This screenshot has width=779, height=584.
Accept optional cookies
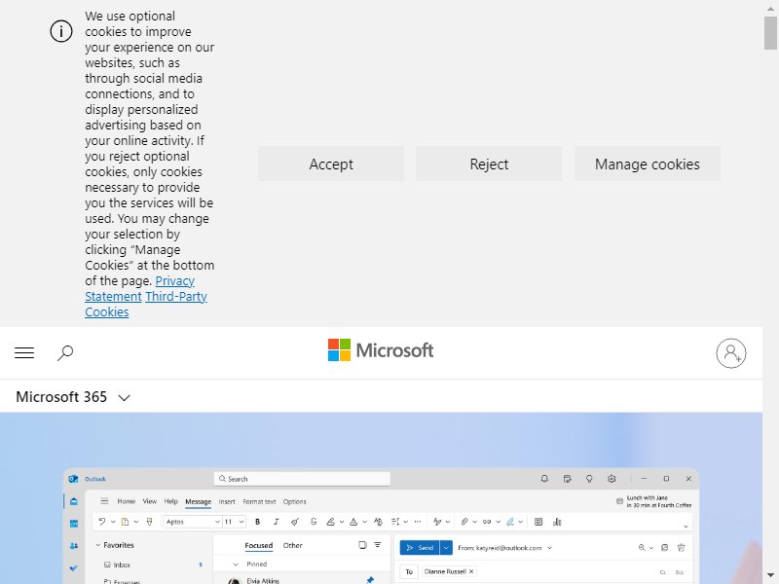pos(331,164)
